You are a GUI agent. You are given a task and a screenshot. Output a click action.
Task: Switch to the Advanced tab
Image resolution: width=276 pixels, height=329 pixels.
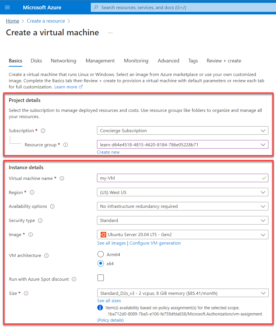click(x=168, y=61)
